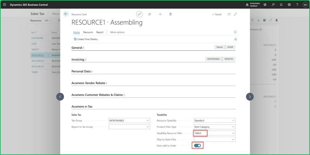The height and width of the screenshot is (155, 310).
Task: Open the help question mark
Action: (297, 5)
